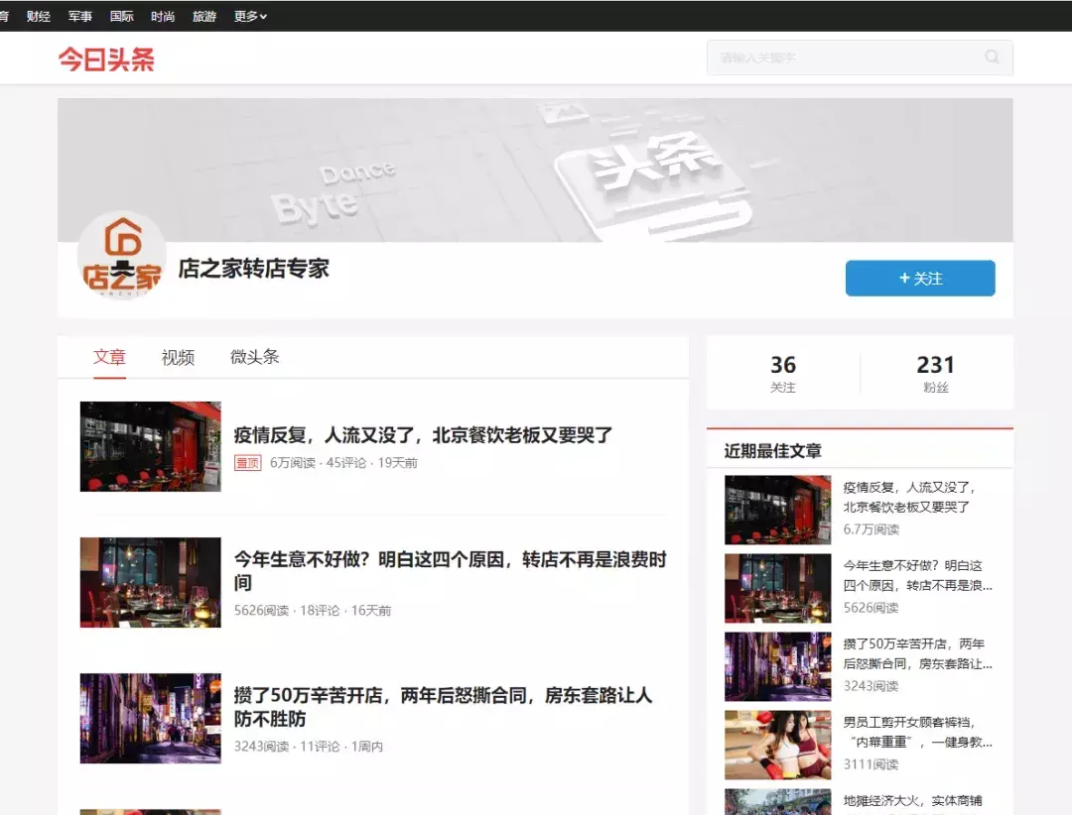Open the 军事 navigation item

[80, 16]
